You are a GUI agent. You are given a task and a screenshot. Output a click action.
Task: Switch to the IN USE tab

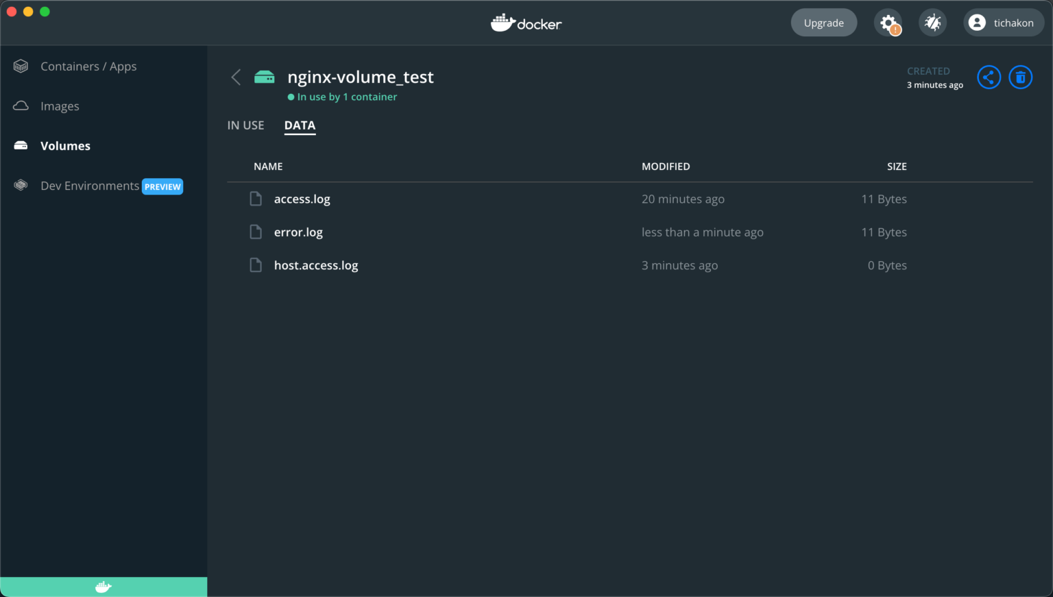click(245, 125)
